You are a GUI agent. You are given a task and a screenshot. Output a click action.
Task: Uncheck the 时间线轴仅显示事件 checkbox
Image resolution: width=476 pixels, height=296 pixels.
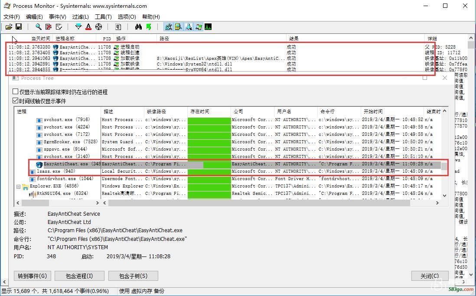coord(15,101)
